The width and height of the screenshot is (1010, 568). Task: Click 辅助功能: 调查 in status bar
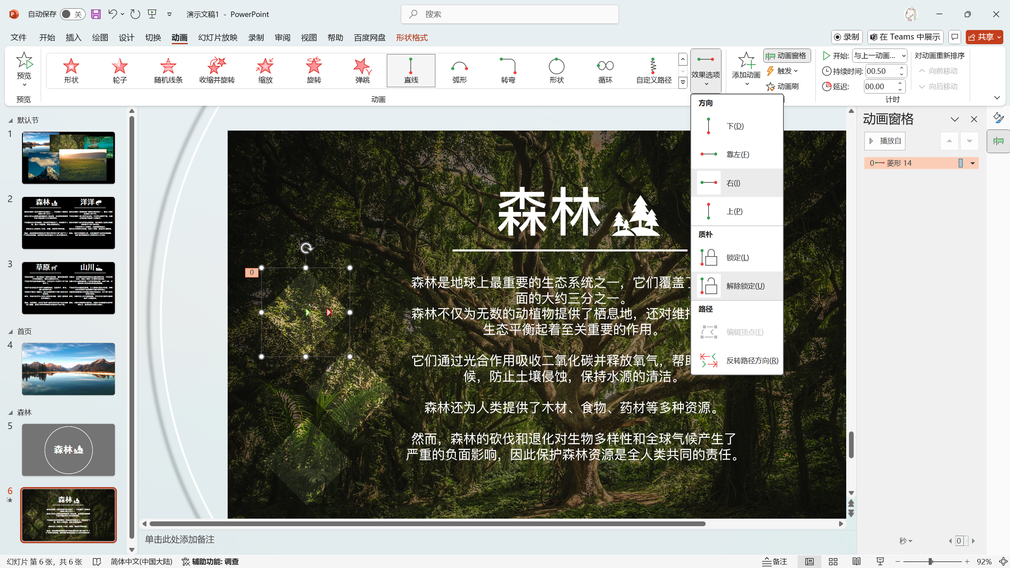210,561
